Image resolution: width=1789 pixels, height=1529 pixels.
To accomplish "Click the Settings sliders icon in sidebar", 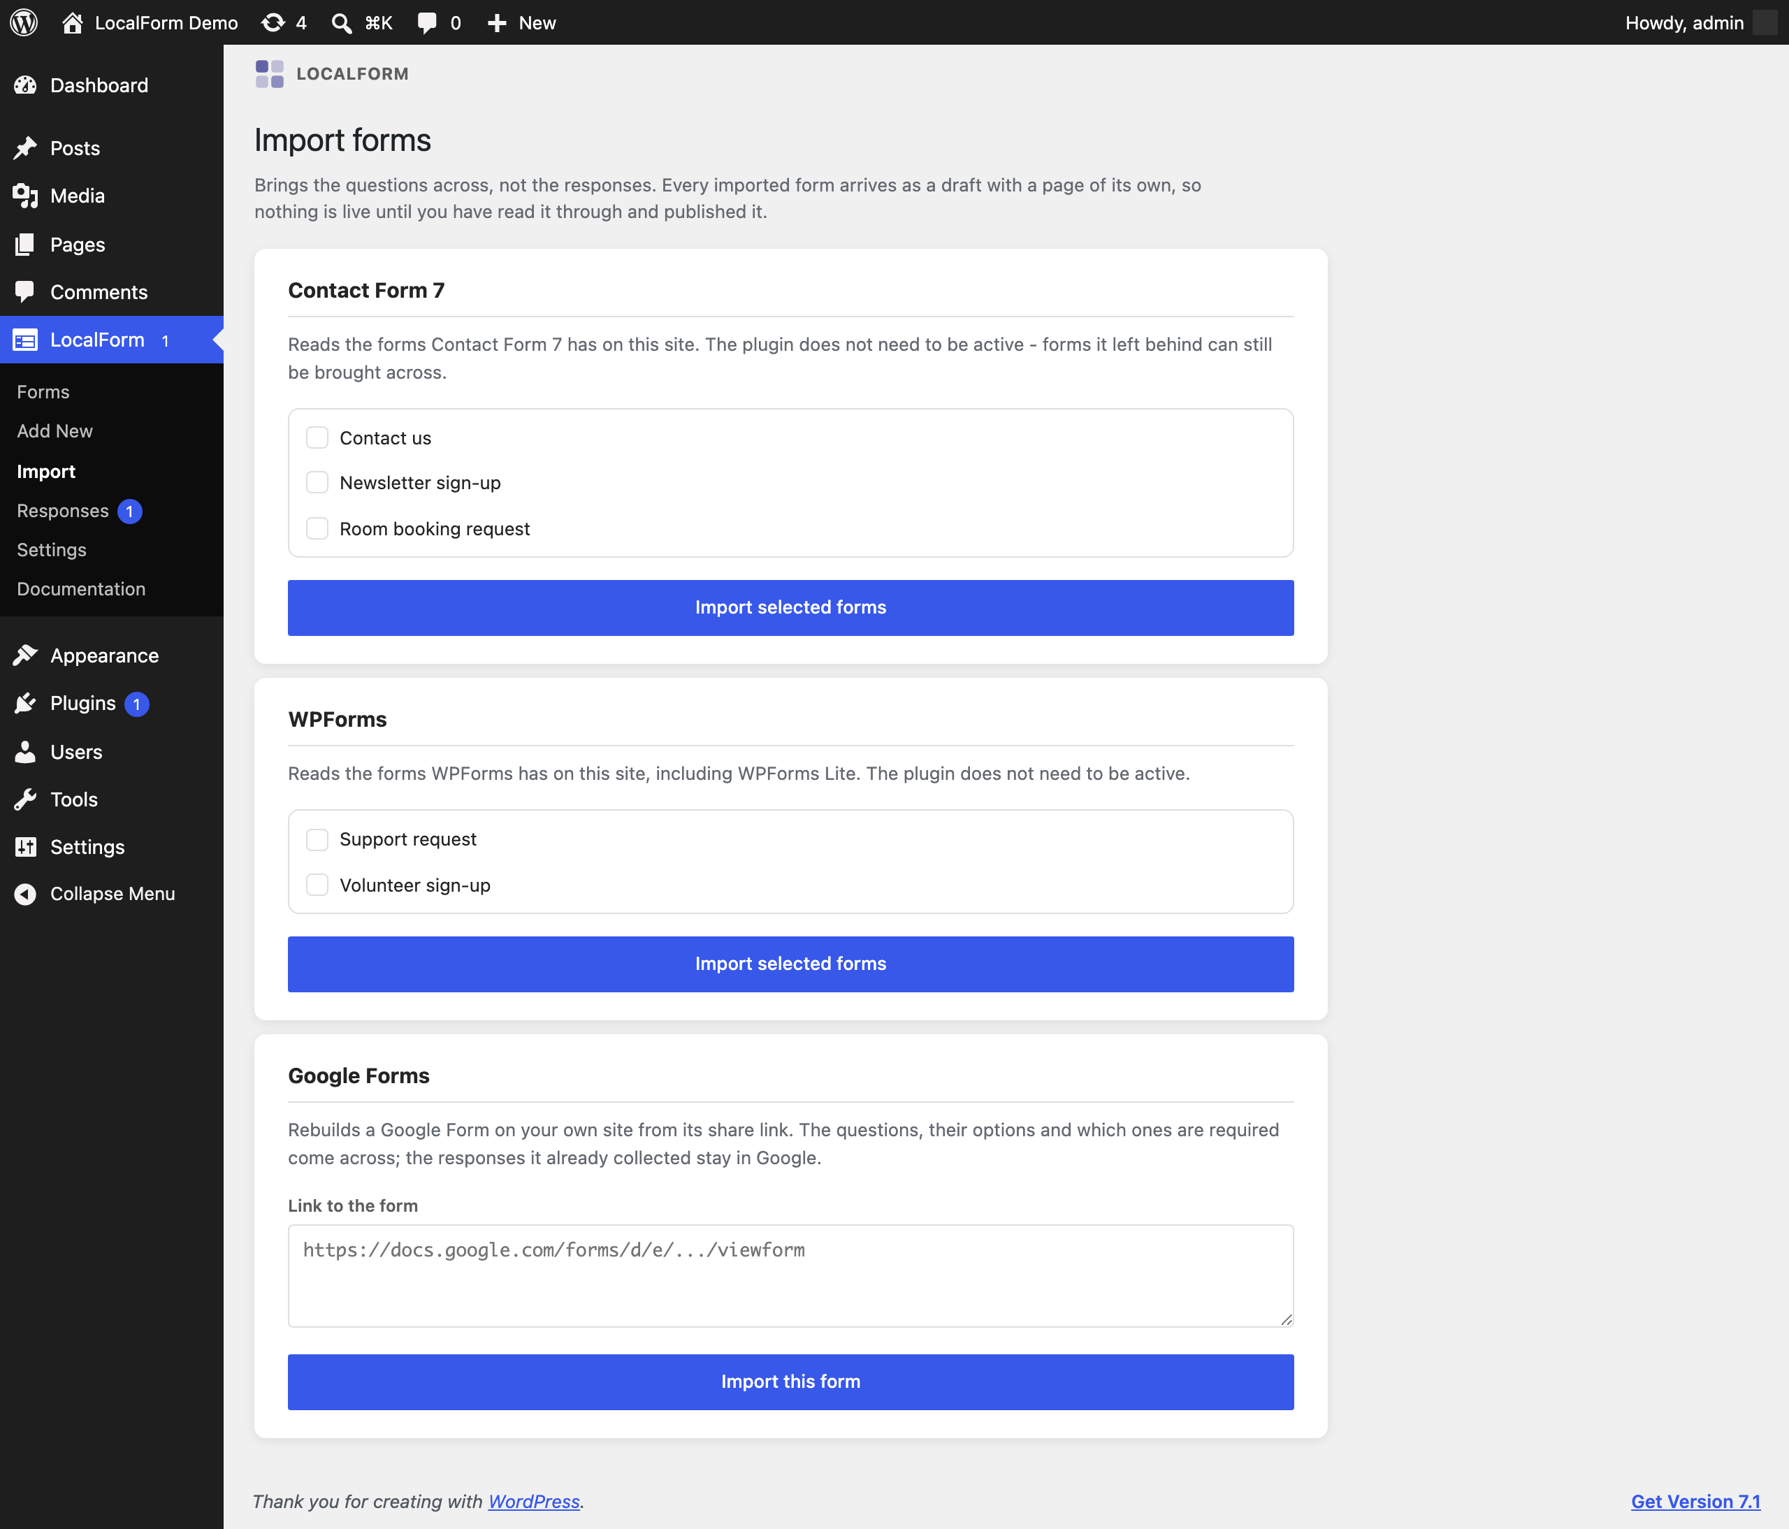I will 26,847.
